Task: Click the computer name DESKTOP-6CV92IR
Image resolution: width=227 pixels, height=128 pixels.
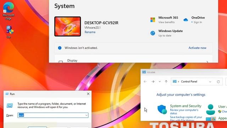Action: click(x=101, y=23)
